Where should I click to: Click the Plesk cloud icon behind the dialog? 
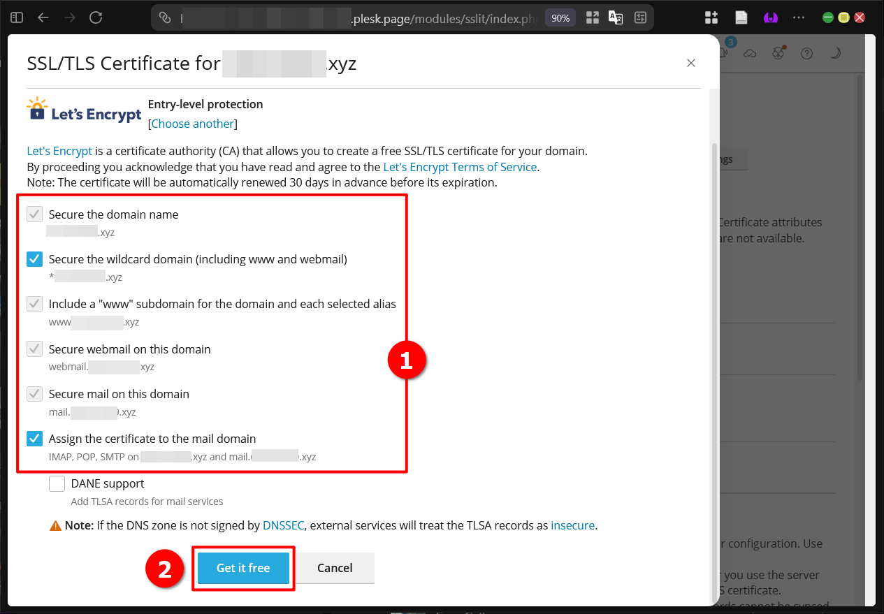750,53
